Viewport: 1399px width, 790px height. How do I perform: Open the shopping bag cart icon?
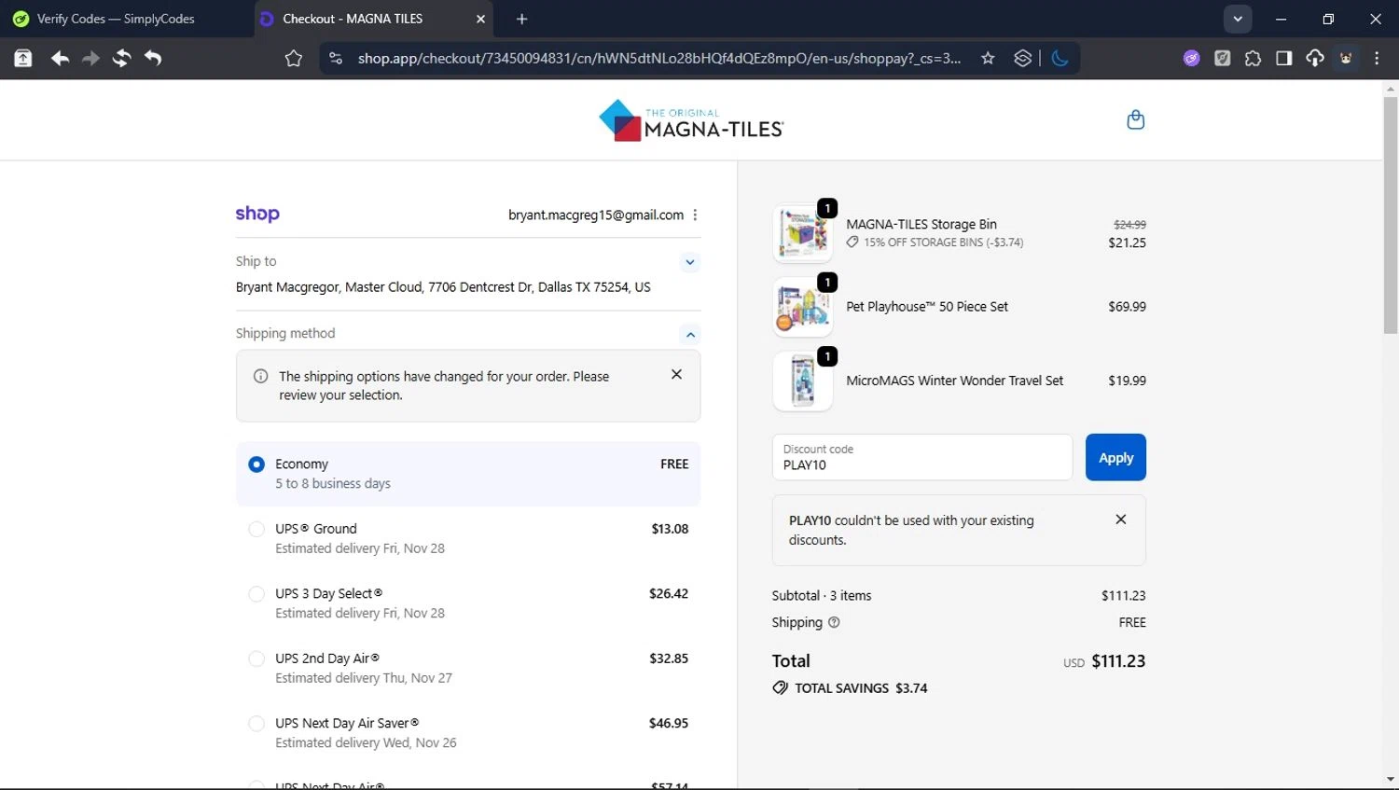click(x=1135, y=119)
